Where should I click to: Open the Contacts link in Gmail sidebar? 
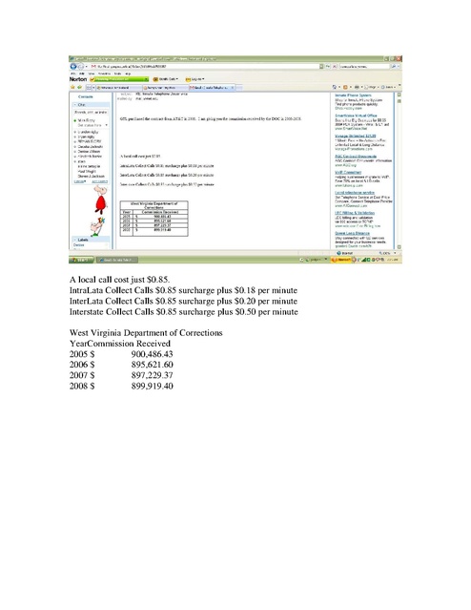pos(86,96)
